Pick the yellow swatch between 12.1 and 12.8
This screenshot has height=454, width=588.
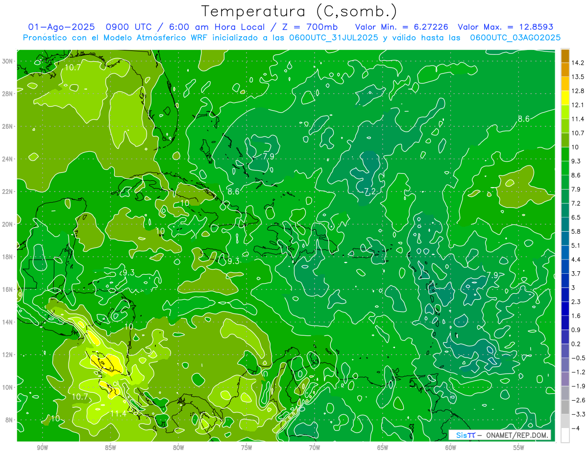[x=565, y=98]
